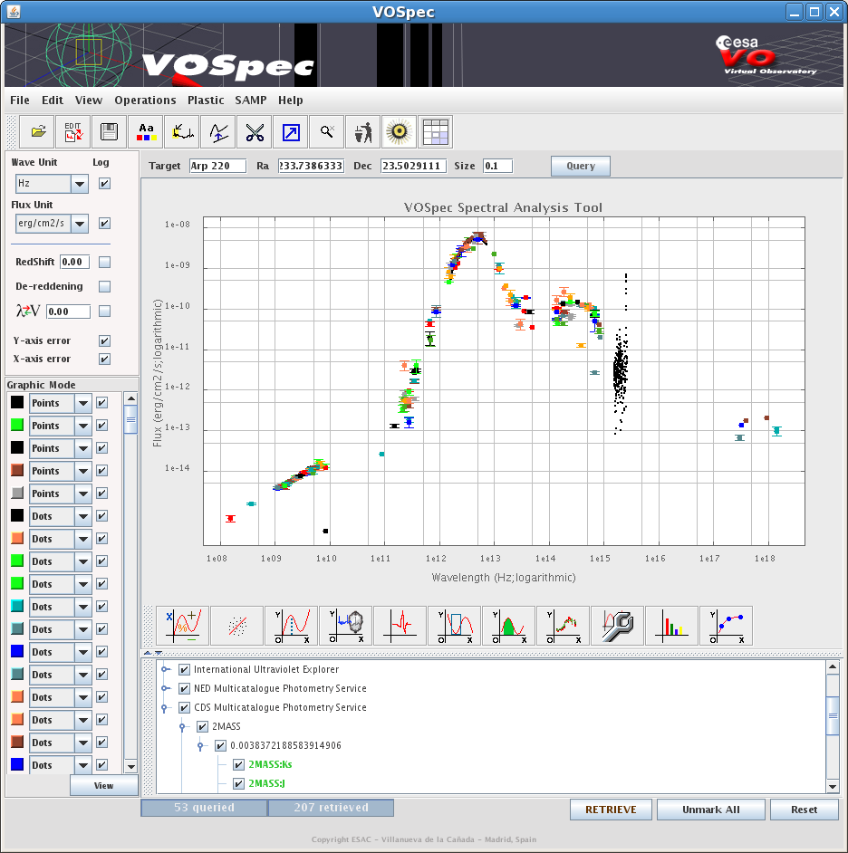The image size is (848, 853).
Task: Click the red line through dots fitting icon
Action: [236, 626]
